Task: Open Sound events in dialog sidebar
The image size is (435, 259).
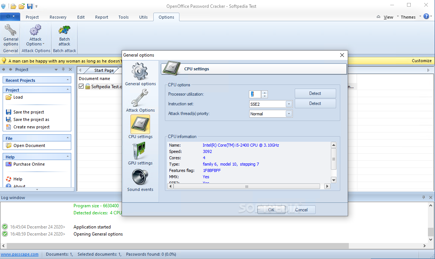Action: click(x=140, y=180)
